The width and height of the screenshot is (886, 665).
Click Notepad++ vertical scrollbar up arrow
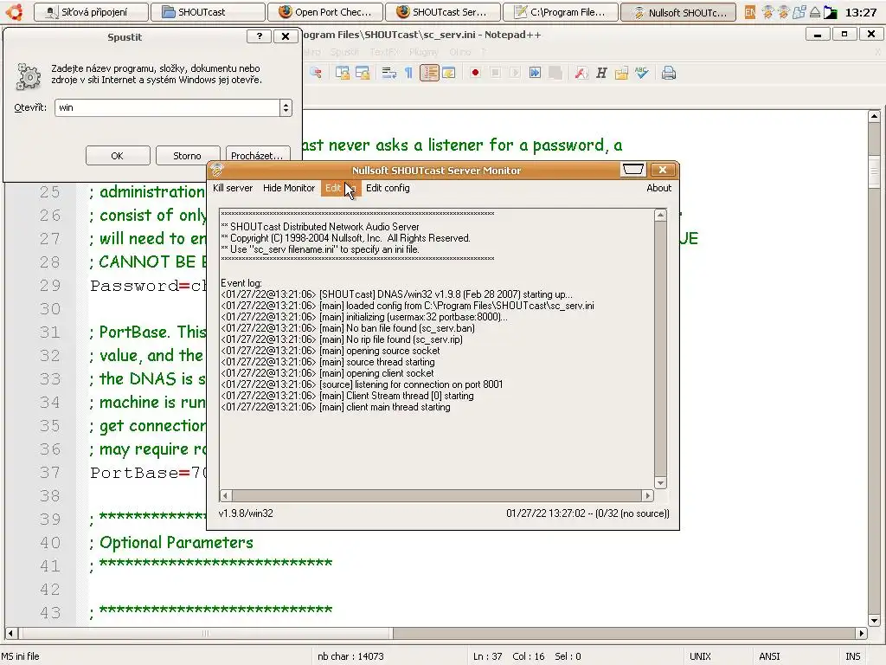click(x=874, y=116)
